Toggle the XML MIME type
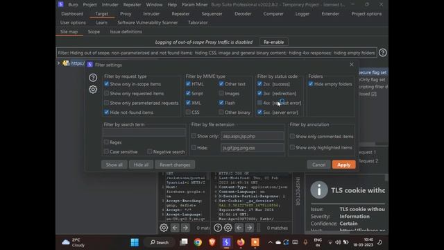Screen dimensions: 444x250 188,103
